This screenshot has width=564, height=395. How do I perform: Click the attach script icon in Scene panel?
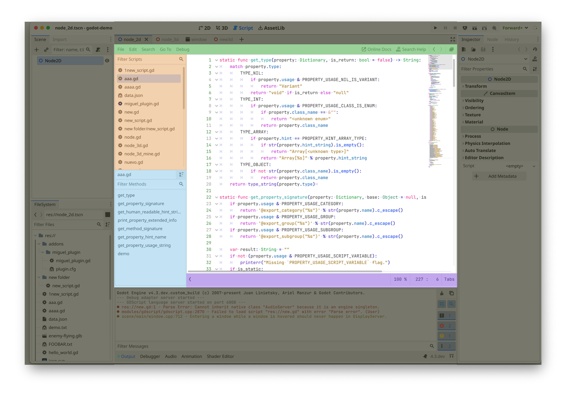pos(98,50)
